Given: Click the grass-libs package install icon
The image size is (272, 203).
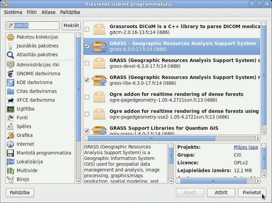Looking at the screenshot, I should (x=99, y=80).
